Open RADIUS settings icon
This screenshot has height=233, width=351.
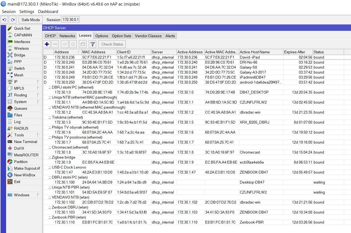10,128
